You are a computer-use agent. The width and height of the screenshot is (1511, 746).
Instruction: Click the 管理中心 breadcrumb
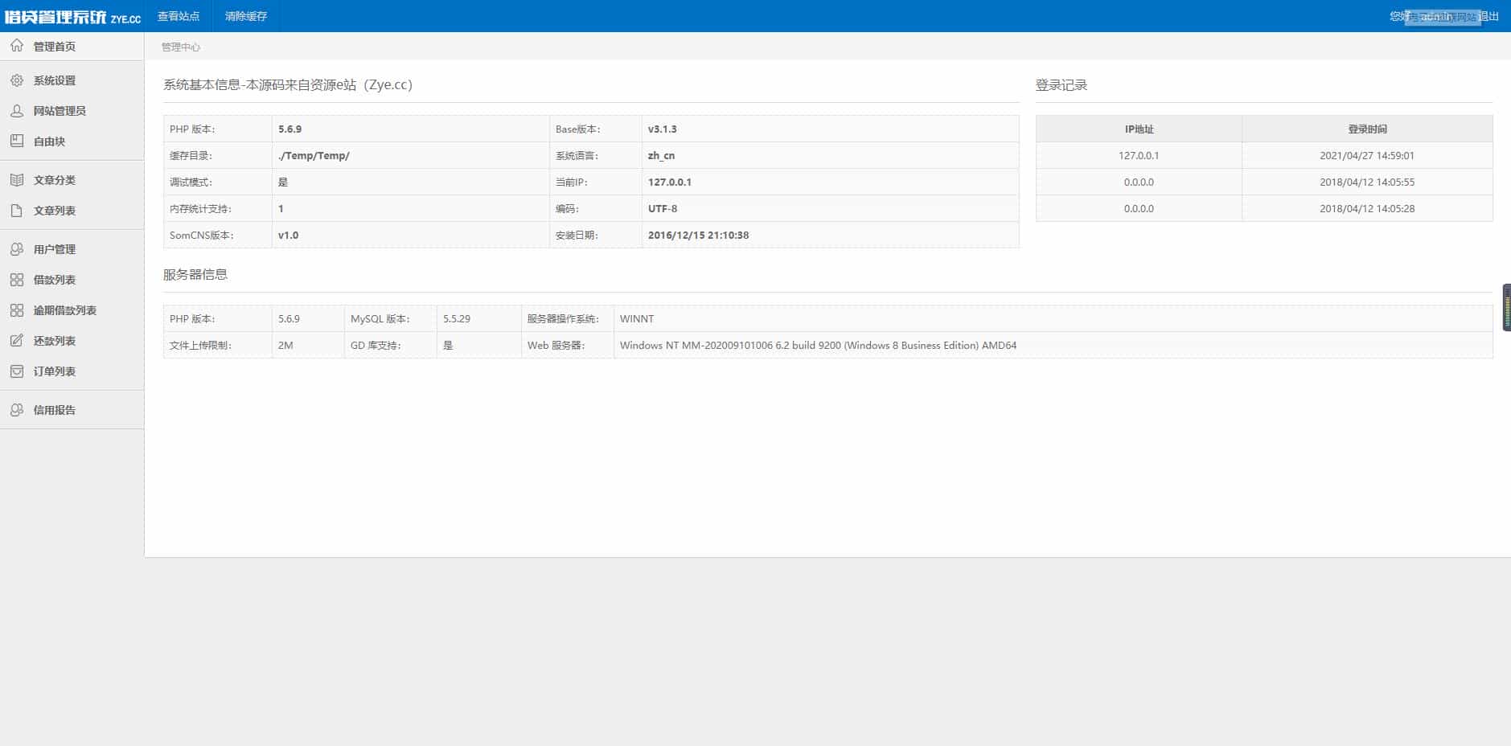tap(181, 47)
